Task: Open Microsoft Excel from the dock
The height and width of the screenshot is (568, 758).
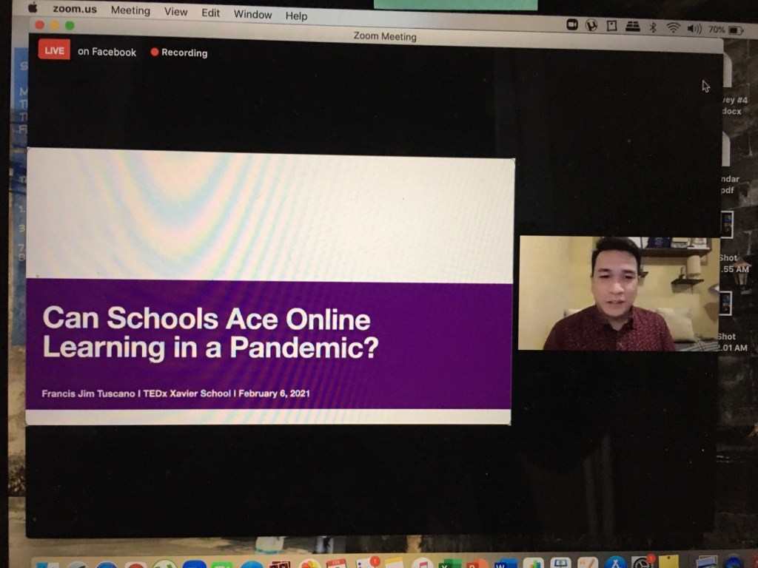Action: pos(449,564)
